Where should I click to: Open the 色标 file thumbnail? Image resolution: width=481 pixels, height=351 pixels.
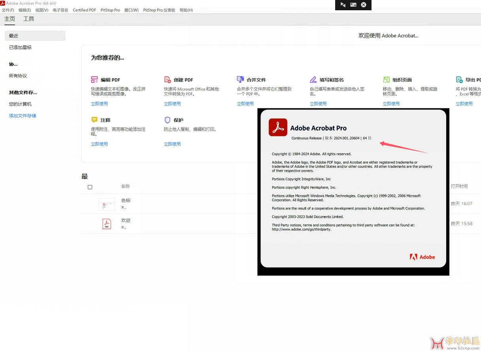click(x=107, y=204)
